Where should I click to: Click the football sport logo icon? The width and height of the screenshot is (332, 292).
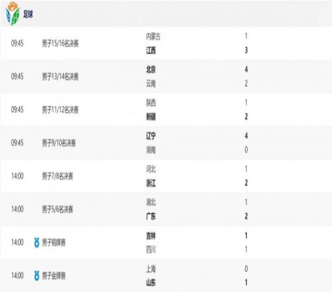[13, 14]
